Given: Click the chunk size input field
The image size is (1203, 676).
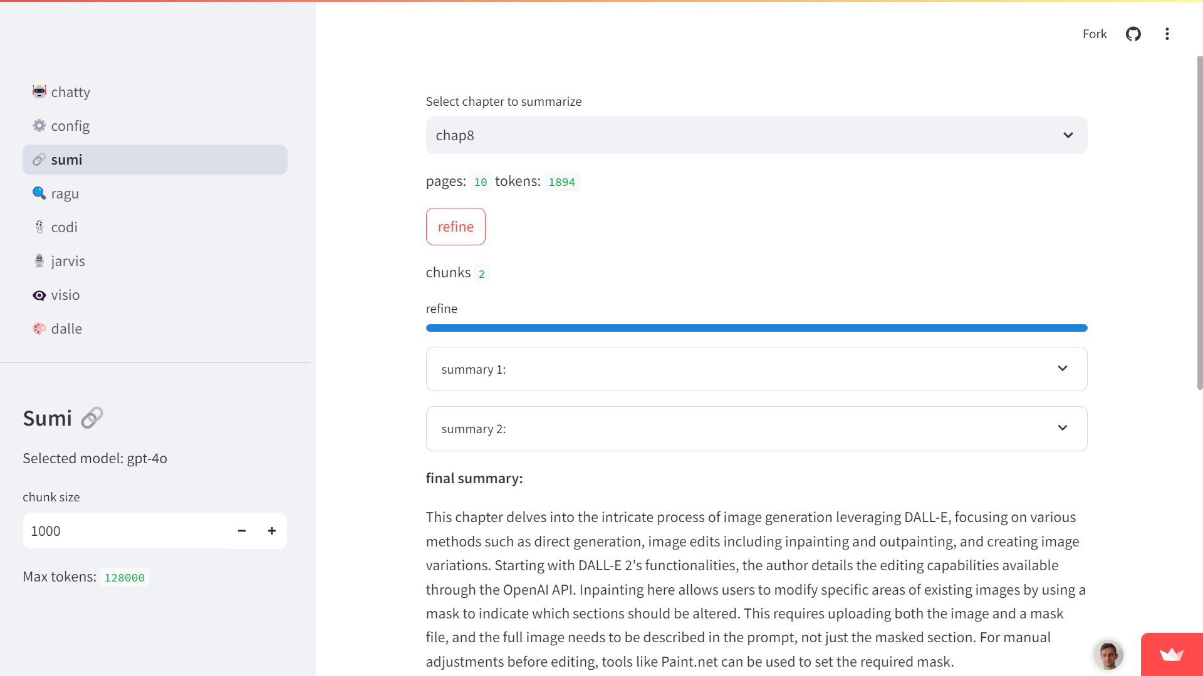Looking at the screenshot, I should pos(125,531).
